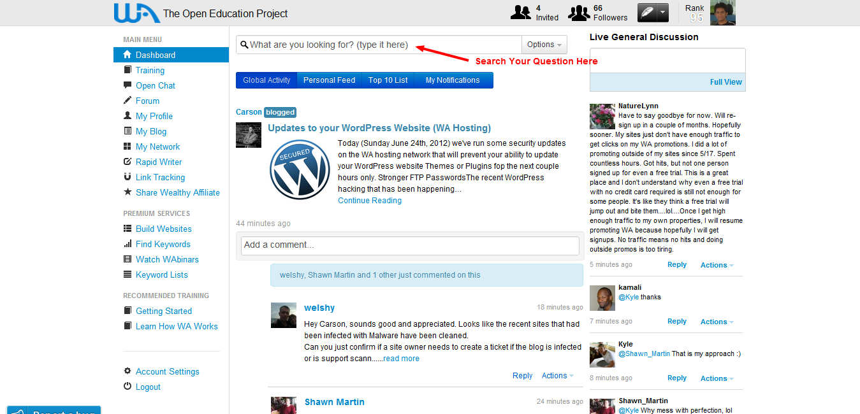Open the Secured WordPress post image
Viewport: 860px width, 414px height.
coord(300,170)
